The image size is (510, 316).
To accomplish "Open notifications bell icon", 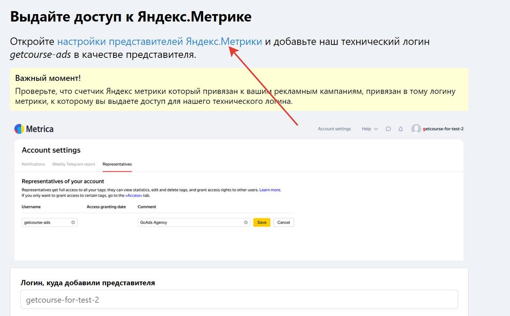I will pos(400,129).
